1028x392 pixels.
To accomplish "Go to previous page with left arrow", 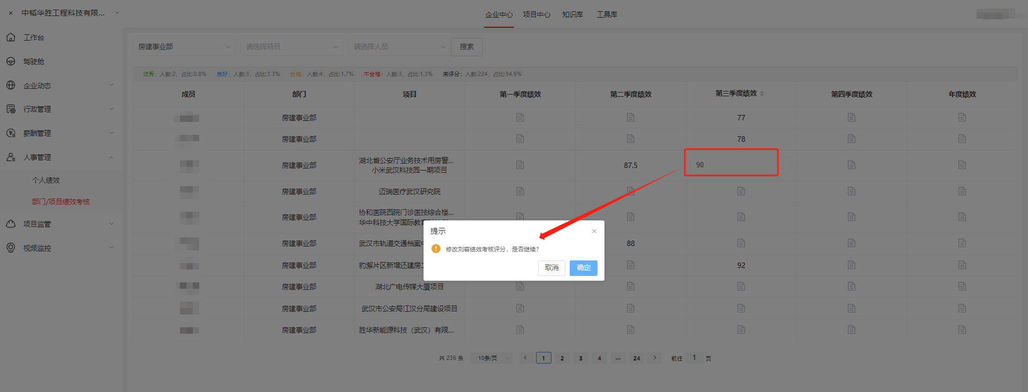I will pos(525,358).
